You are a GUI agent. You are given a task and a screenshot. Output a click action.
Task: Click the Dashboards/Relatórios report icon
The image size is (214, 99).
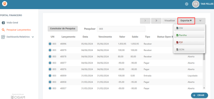point(3,37)
